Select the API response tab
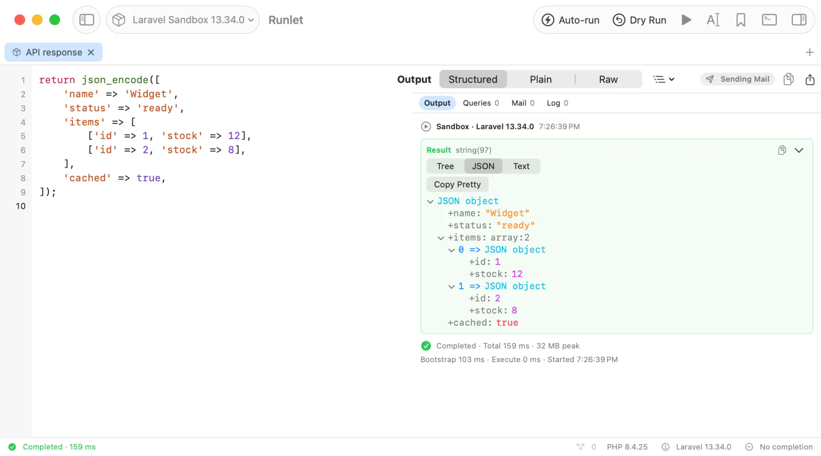Viewport: 821px width, 456px height. pyautogui.click(x=53, y=52)
